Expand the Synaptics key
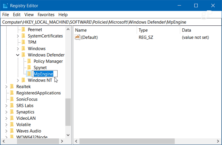Screen dimensions: 222x145 point(6,112)
